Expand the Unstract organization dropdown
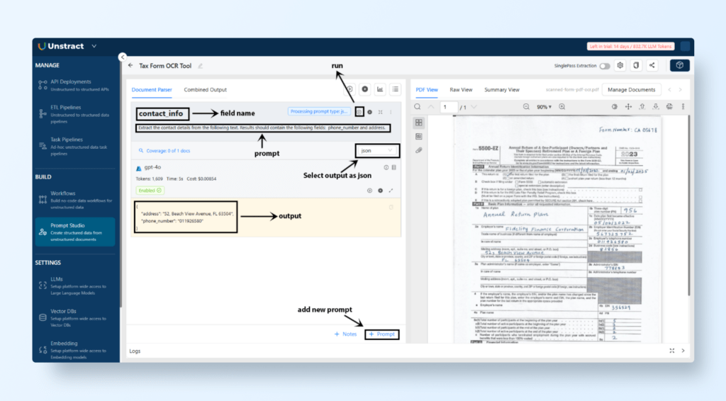 tap(94, 46)
